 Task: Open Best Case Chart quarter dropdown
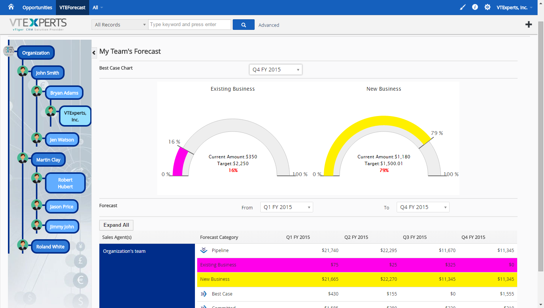click(x=276, y=70)
